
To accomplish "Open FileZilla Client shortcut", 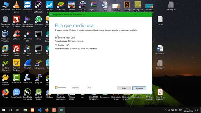I will pyautogui.click(x=16, y=51).
